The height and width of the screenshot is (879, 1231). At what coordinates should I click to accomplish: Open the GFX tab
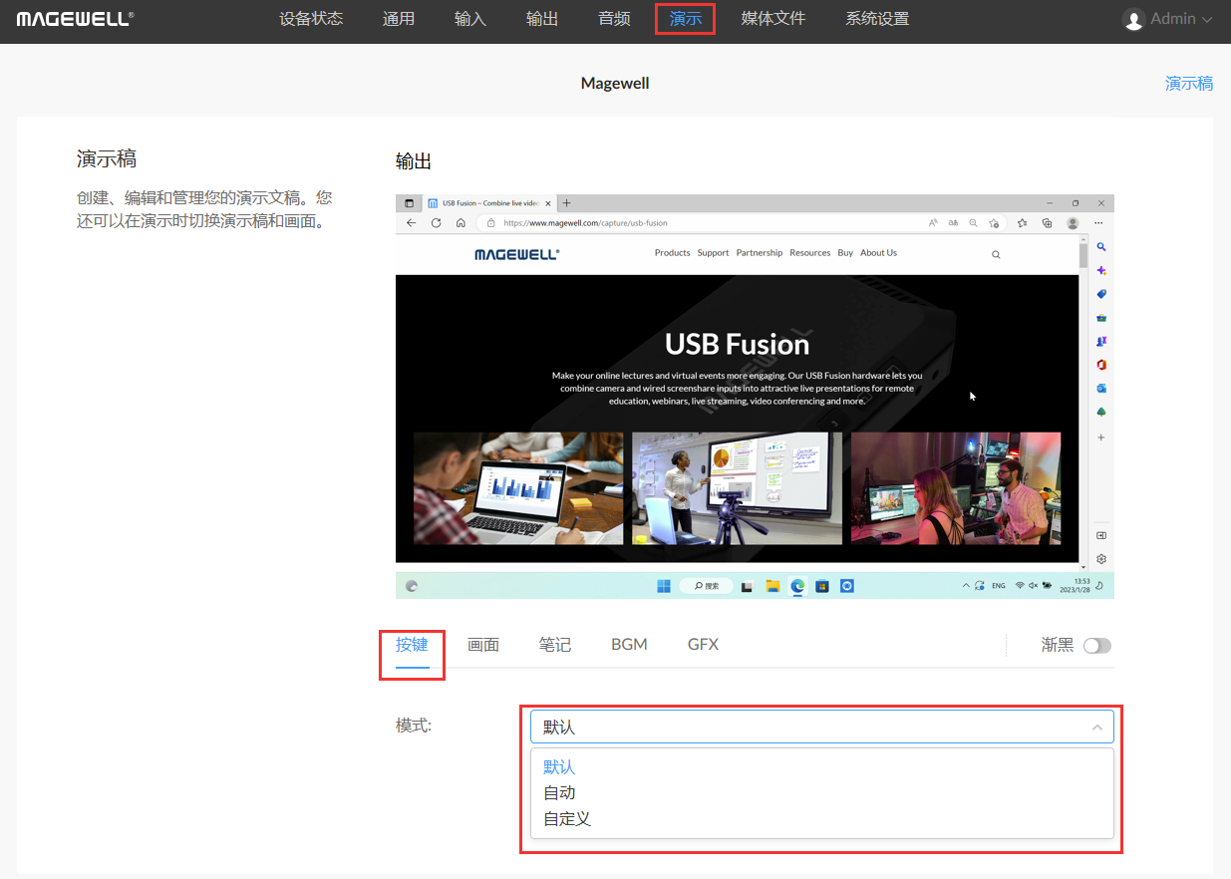click(703, 645)
